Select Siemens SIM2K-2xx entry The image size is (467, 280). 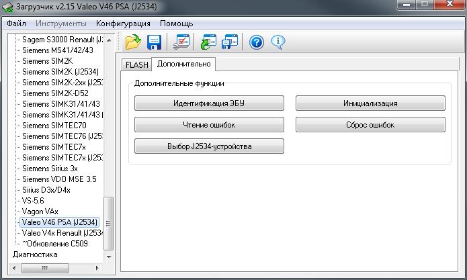pyautogui.click(x=62, y=82)
